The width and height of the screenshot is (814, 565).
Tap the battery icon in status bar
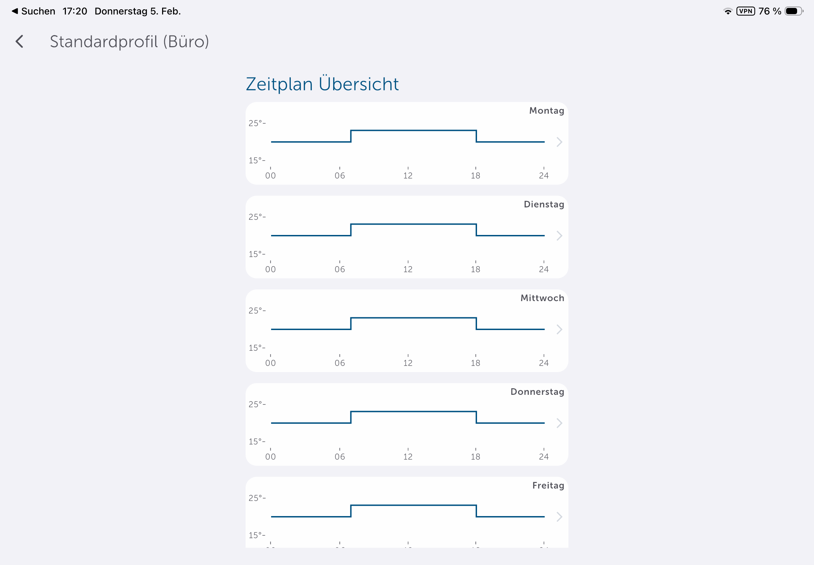[x=793, y=11]
